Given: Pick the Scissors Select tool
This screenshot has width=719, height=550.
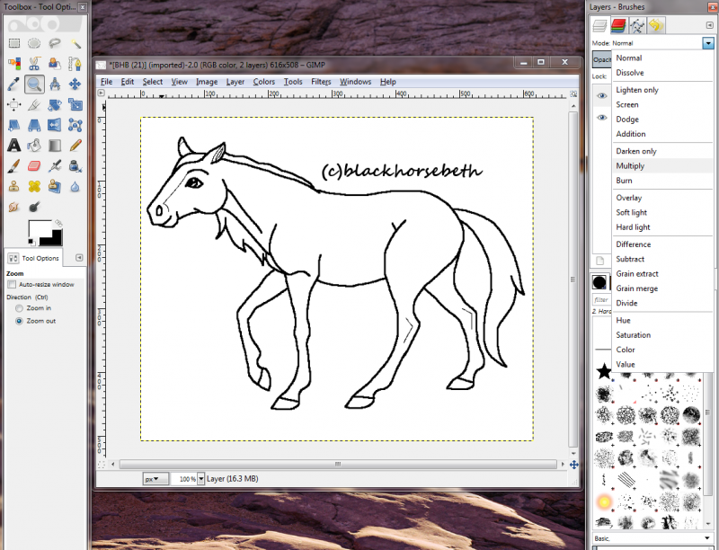Looking at the screenshot, I should (34, 64).
